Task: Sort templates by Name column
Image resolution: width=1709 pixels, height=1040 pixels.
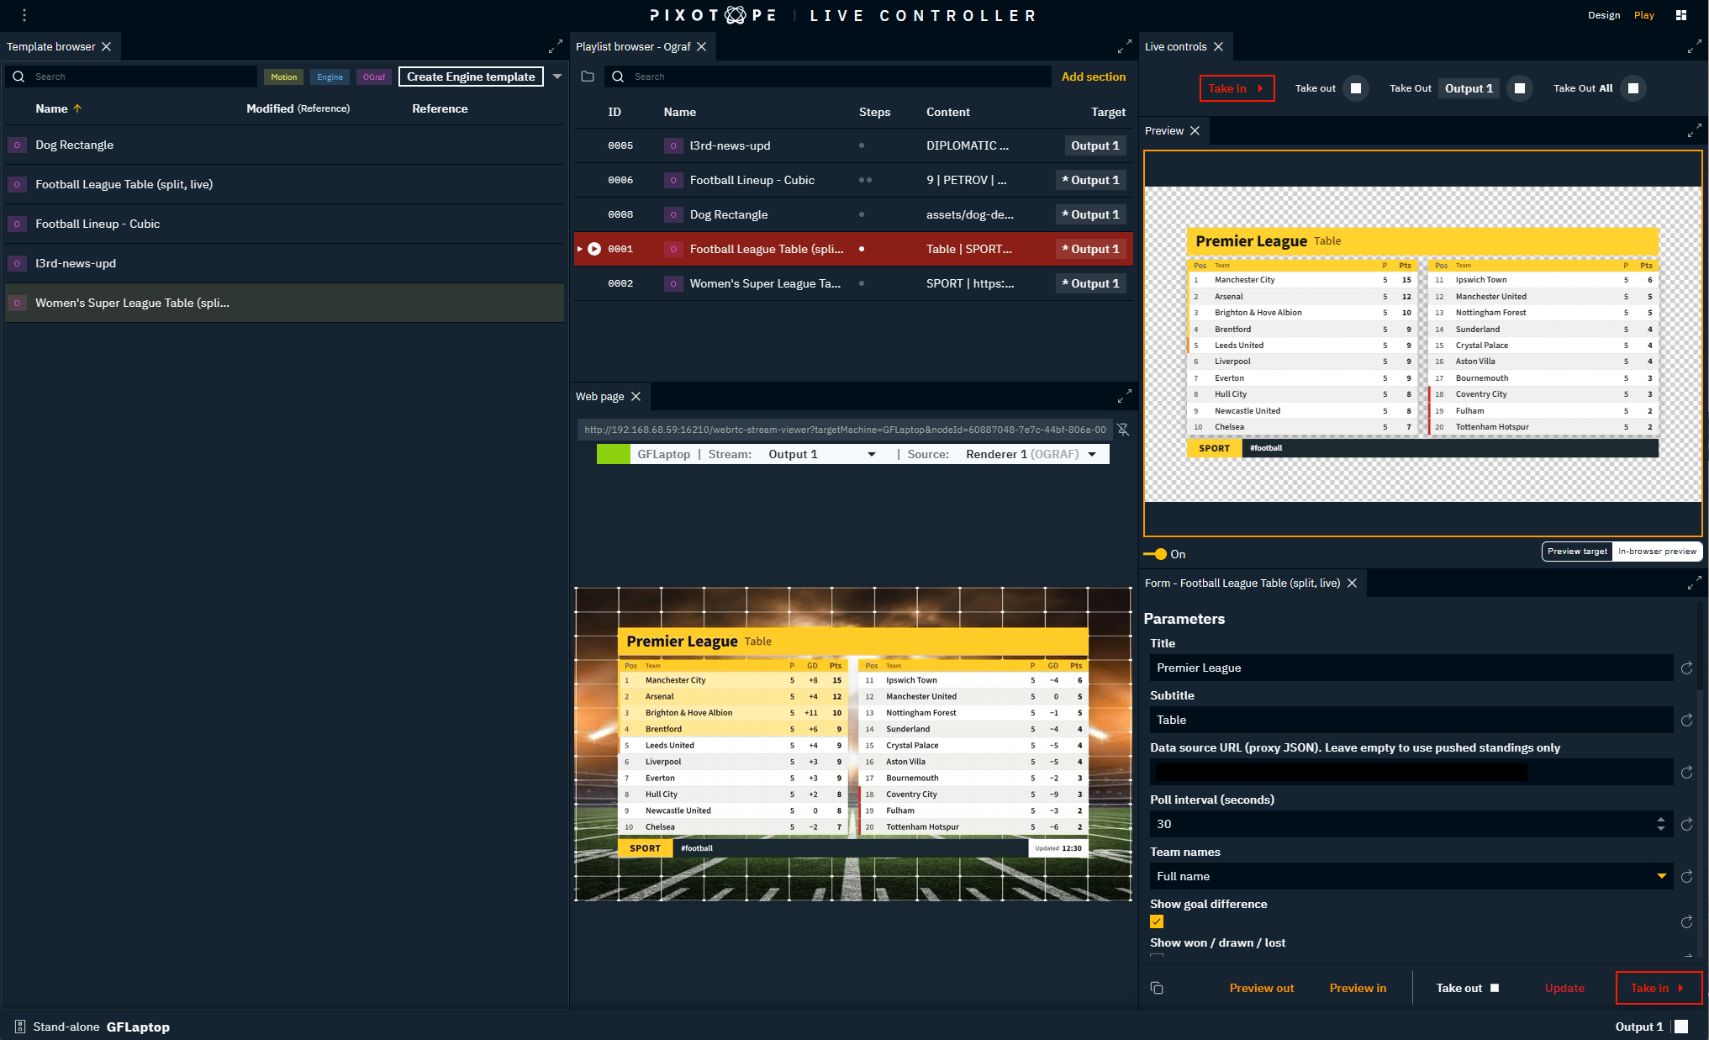Action: click(58, 108)
